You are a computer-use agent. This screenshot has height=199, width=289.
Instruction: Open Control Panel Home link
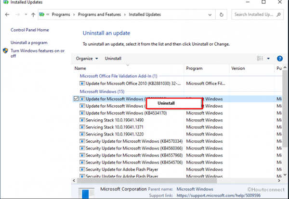coord(30,30)
